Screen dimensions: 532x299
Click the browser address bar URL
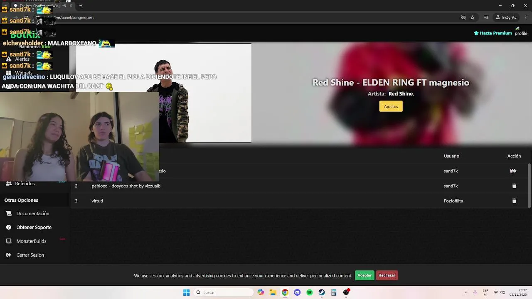(x=69, y=17)
